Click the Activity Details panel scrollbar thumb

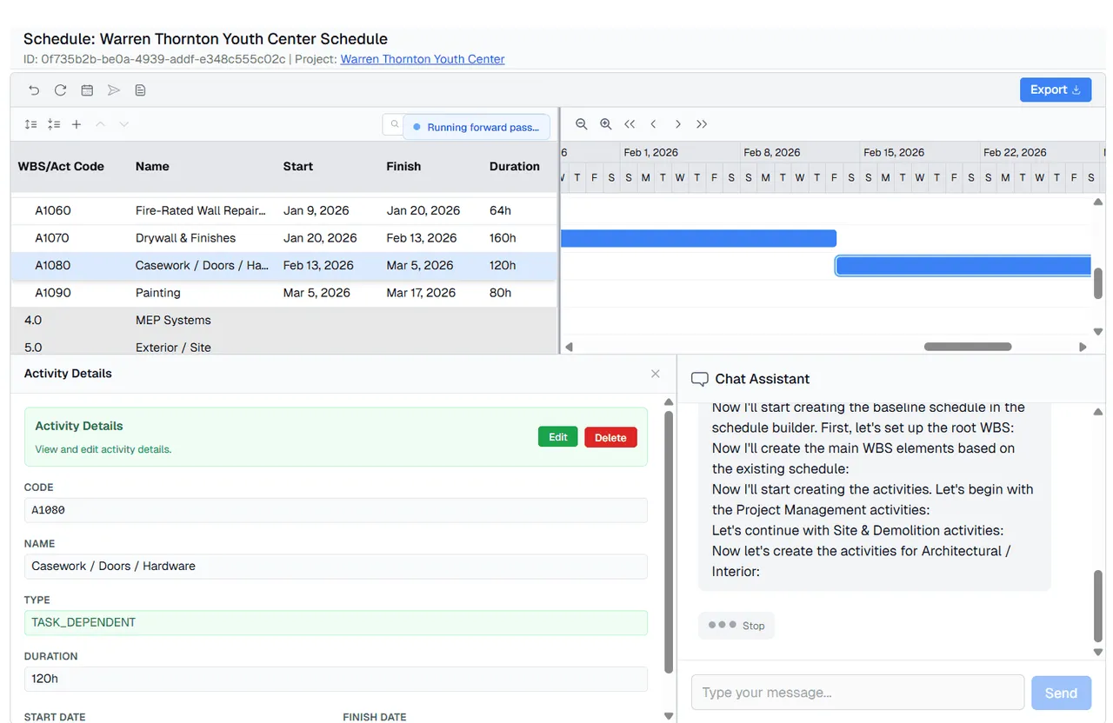[669, 542]
